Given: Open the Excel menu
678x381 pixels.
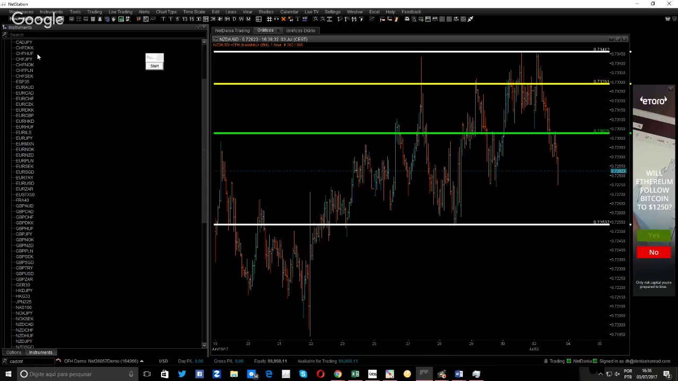Looking at the screenshot, I should (374, 12).
